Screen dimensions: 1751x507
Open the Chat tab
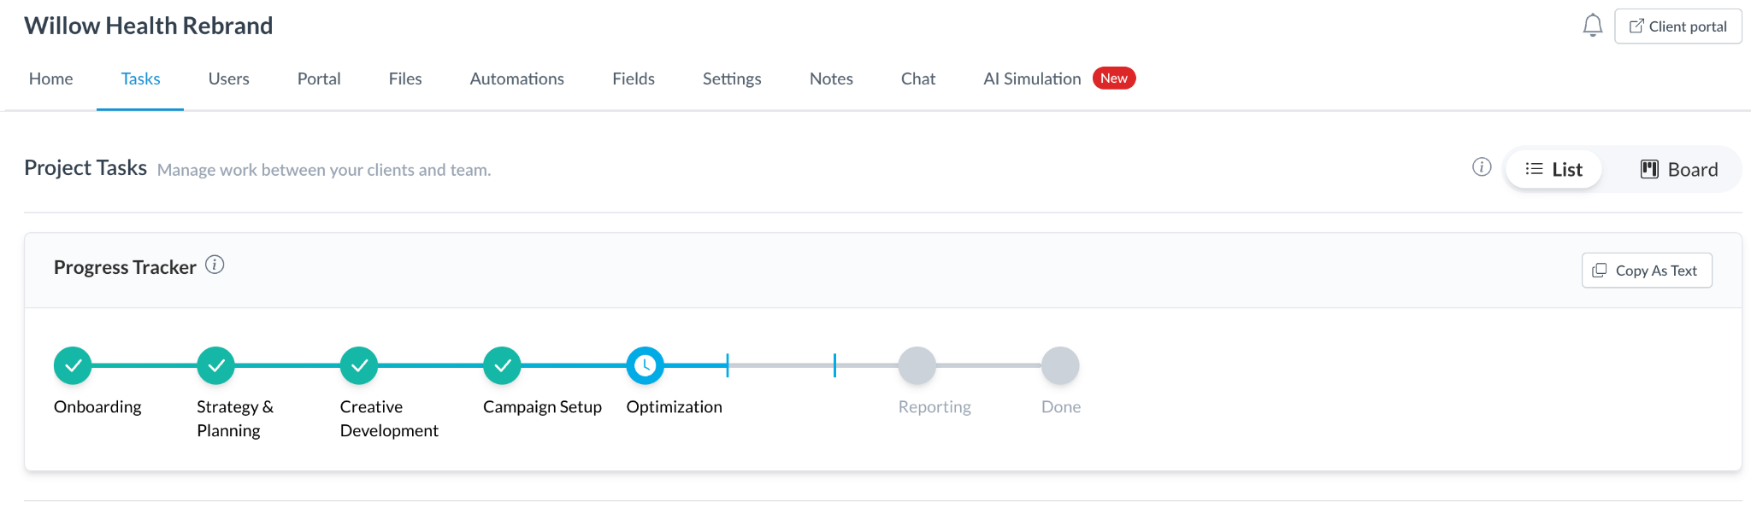918,79
